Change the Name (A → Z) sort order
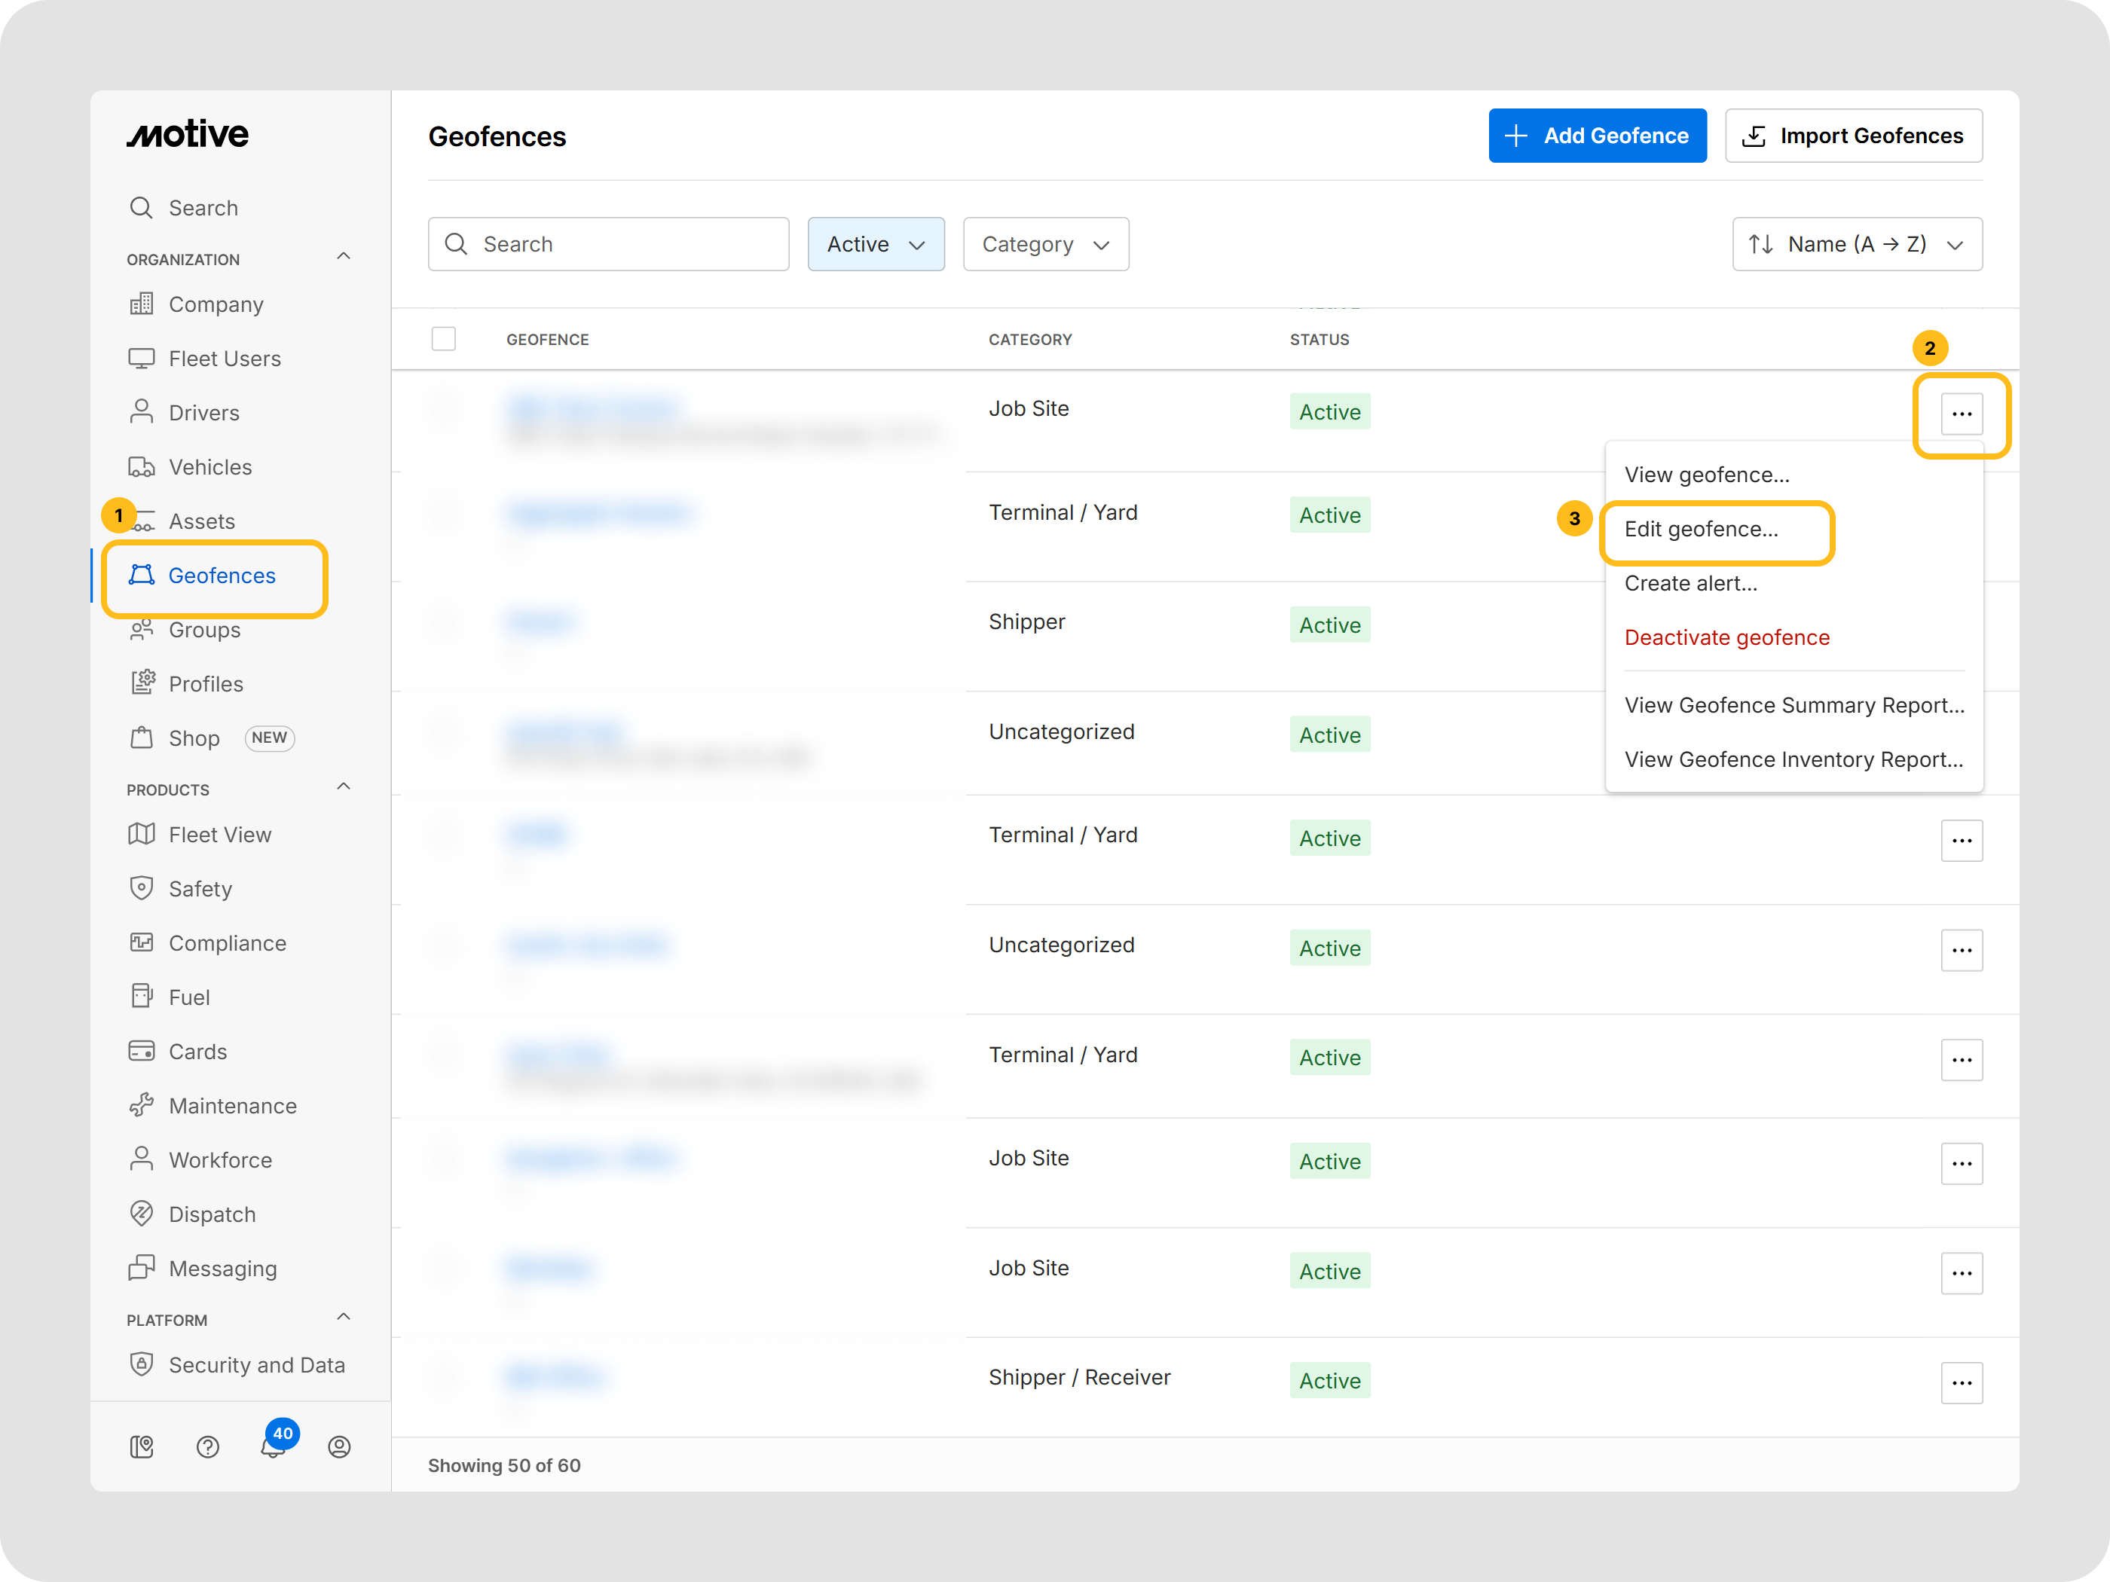Viewport: 2110px width, 1582px height. click(x=1856, y=244)
